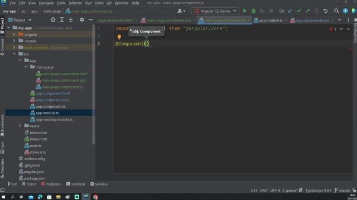Open the Services tool window
The width and height of the screenshot is (357, 200).
coord(99,184)
